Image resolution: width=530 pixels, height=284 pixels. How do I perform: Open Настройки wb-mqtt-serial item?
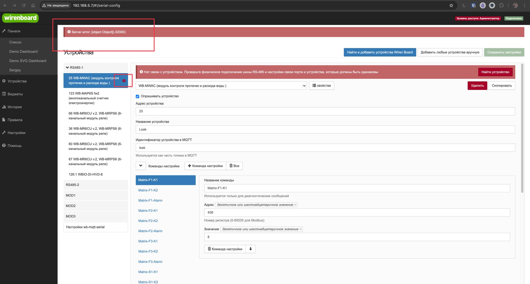tap(96, 227)
